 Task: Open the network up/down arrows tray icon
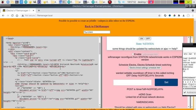point(119,2)
